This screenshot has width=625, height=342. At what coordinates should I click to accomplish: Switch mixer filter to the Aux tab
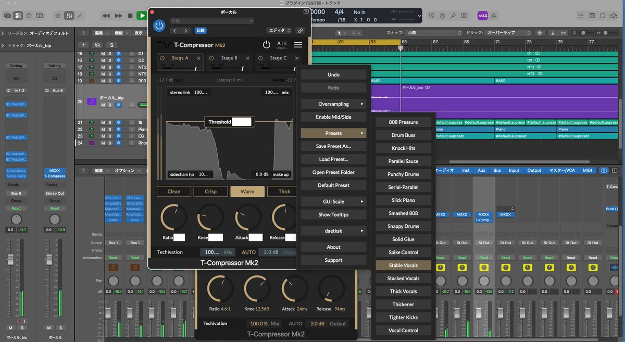pyautogui.click(x=481, y=170)
